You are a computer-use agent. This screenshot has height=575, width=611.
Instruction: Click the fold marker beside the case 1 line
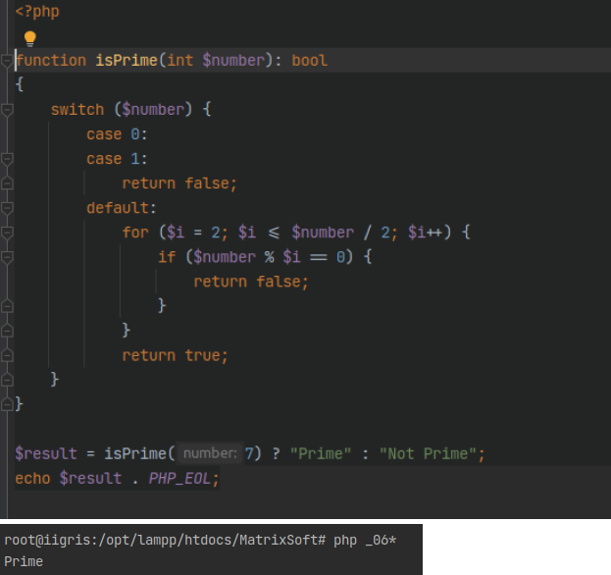(x=7, y=159)
